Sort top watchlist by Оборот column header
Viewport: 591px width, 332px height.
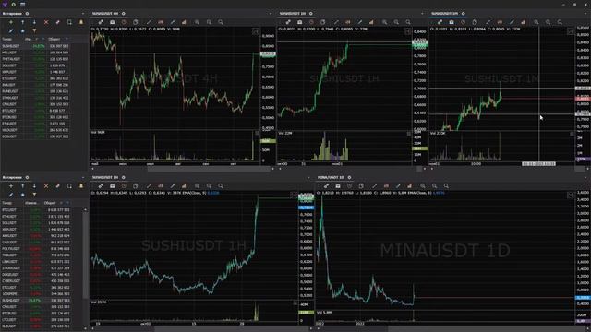pos(54,39)
